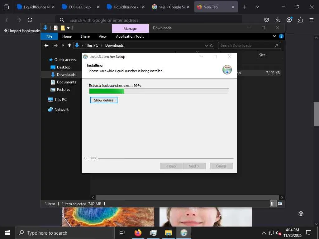Switch to large icons view layout

point(280,204)
